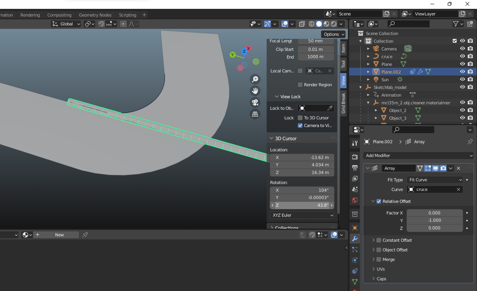Click the pin icon in Properties breadcrumb
This screenshot has width=477, height=291.
point(470,142)
